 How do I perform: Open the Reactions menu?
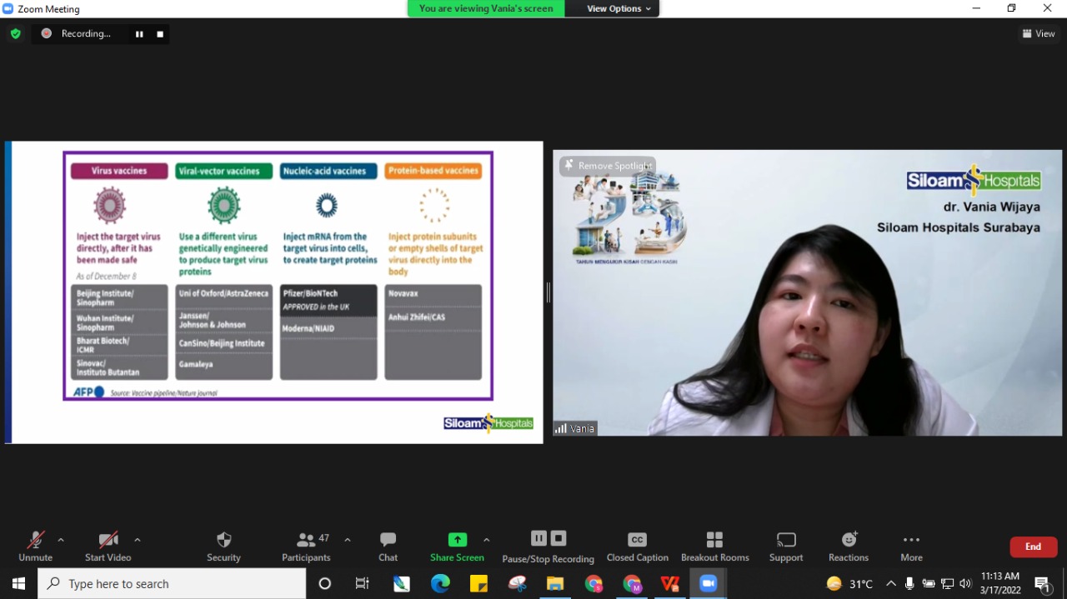(x=849, y=540)
